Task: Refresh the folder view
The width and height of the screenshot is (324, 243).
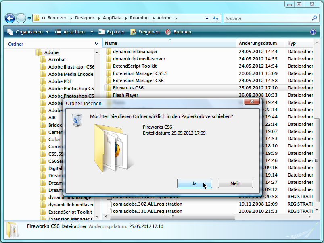Action: click(216, 19)
